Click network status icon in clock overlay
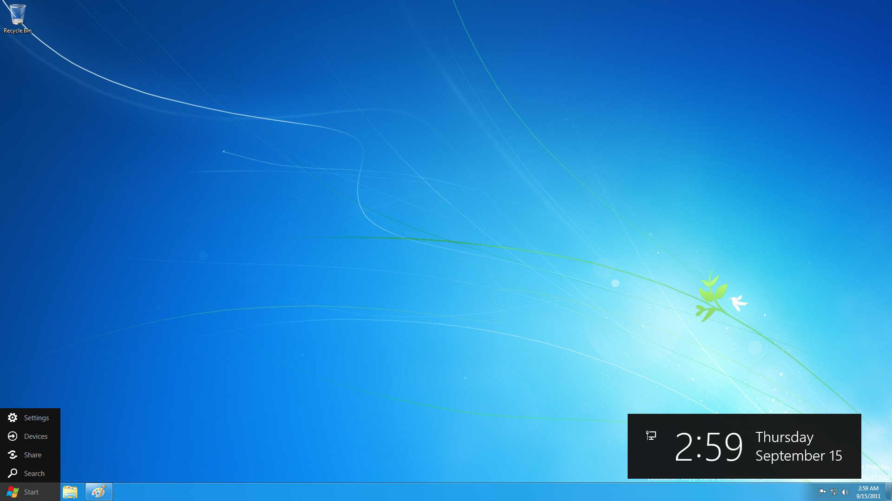The height and width of the screenshot is (501, 892). coord(651,435)
